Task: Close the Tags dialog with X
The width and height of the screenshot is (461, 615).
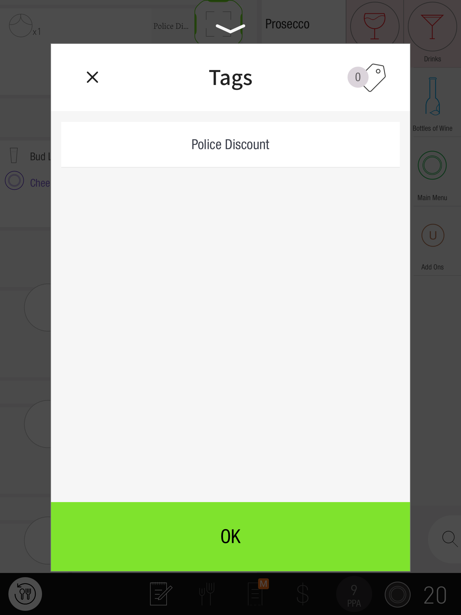Action: click(92, 77)
